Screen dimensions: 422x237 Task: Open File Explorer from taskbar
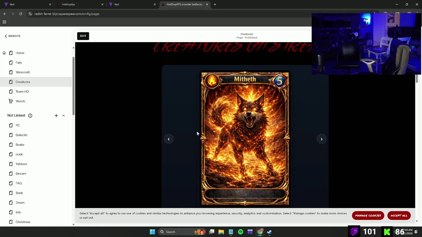click(221, 232)
